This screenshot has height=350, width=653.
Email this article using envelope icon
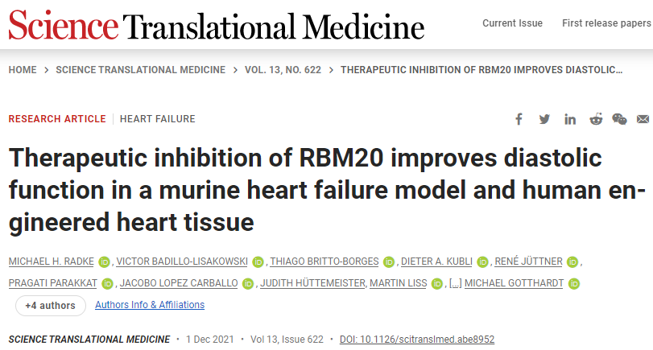[643, 119]
